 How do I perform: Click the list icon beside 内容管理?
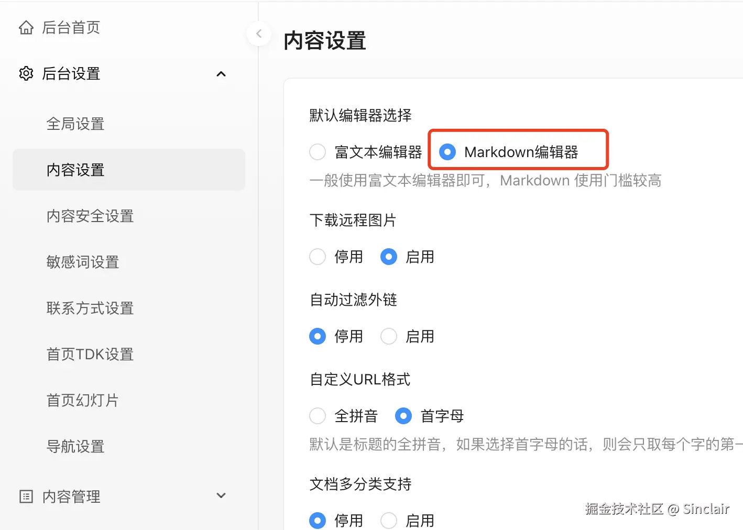point(26,496)
